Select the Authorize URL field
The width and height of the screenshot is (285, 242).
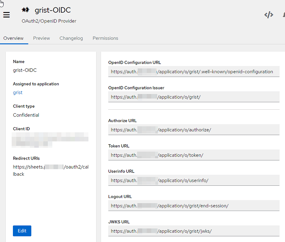pyautogui.click(x=194, y=130)
